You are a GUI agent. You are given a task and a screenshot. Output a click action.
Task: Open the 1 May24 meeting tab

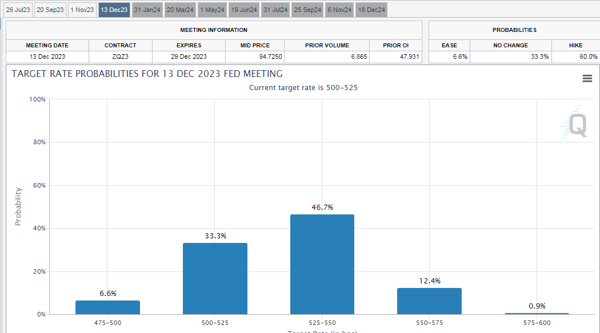211,9
